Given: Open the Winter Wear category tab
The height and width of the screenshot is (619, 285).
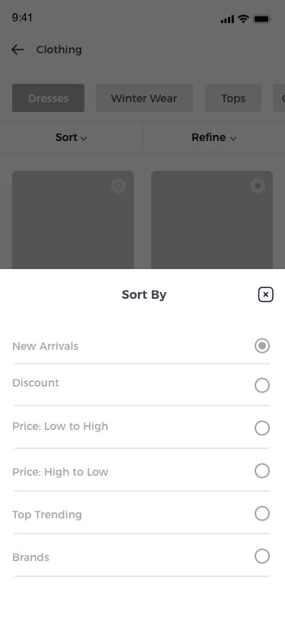Looking at the screenshot, I should [144, 98].
